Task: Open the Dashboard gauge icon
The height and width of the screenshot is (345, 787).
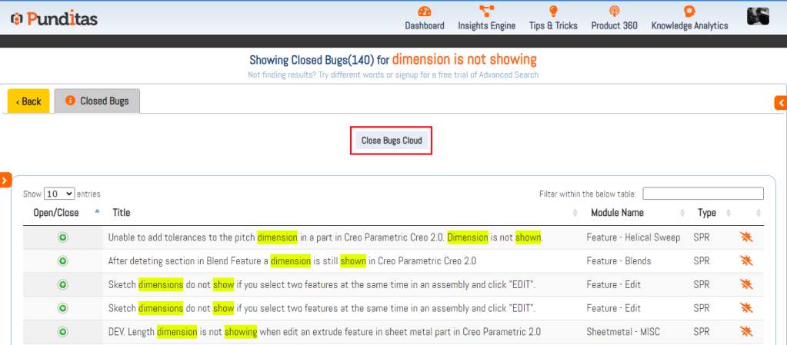Action: pyautogui.click(x=425, y=12)
